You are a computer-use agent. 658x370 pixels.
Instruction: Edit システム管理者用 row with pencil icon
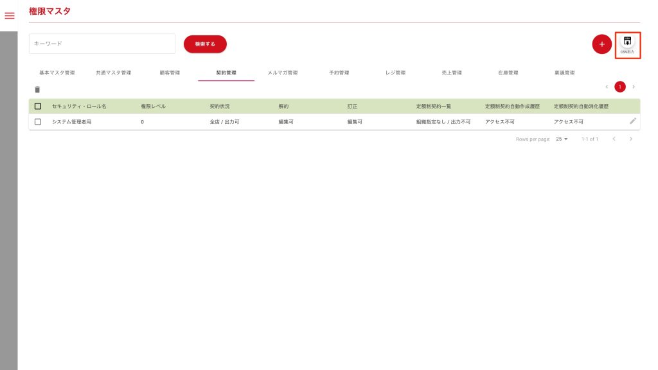point(633,121)
